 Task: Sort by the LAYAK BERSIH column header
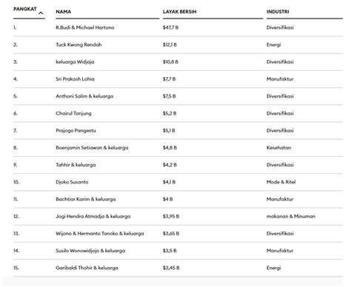click(179, 12)
